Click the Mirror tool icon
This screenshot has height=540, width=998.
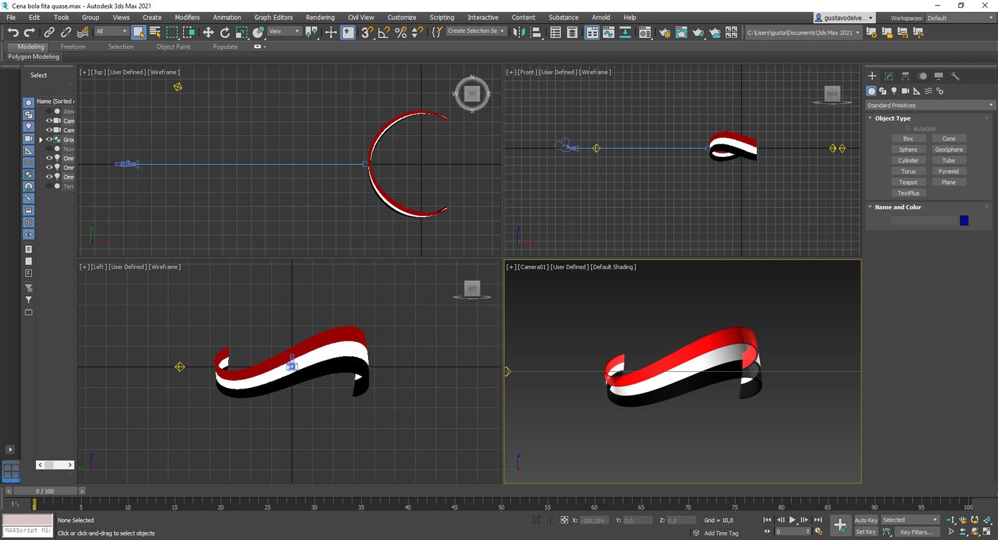pyautogui.click(x=519, y=32)
